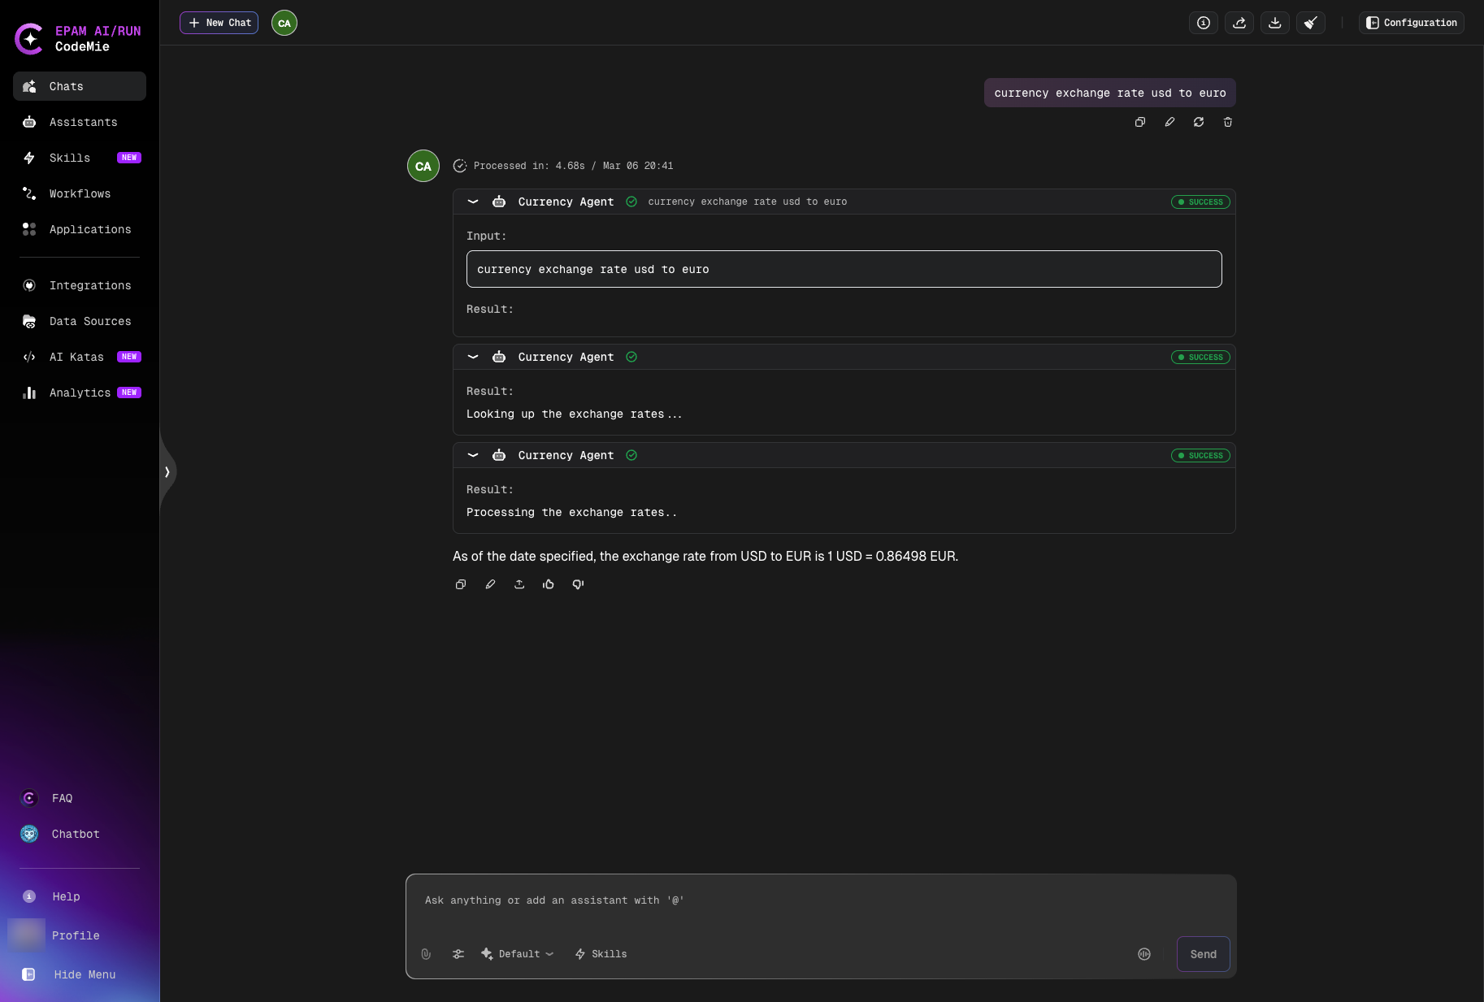Give thumbs up to the response
The image size is (1484, 1002).
pos(549,584)
